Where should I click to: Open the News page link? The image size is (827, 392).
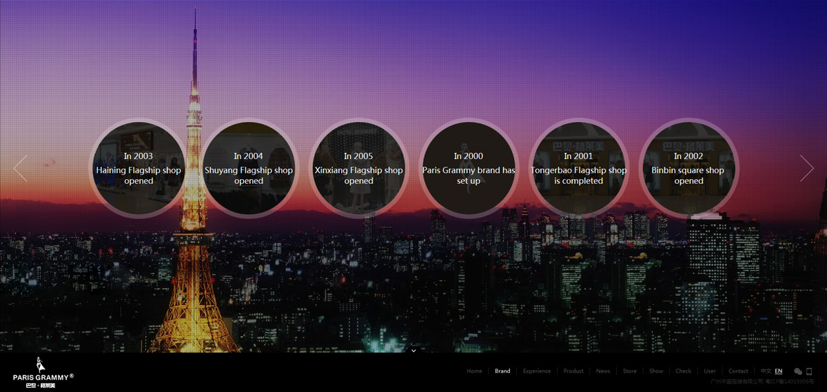(x=603, y=371)
